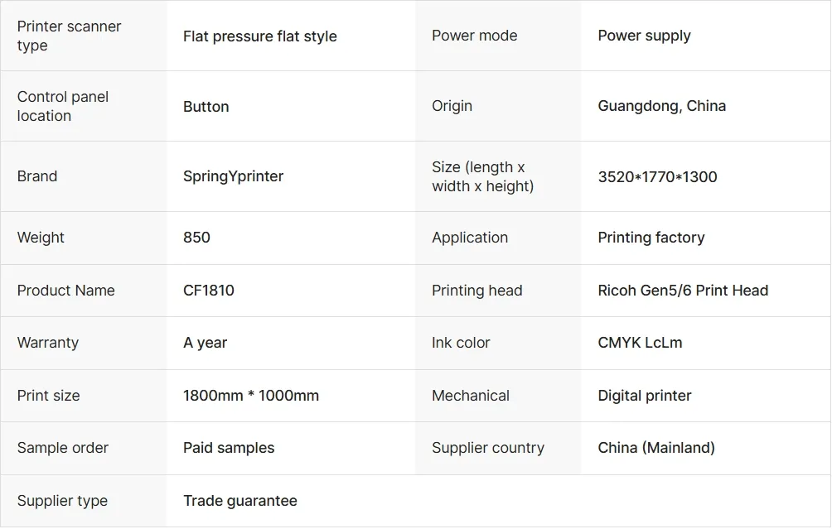Select the "CMYK LcLm" ink color value
Screen dimensions: 832x529
coord(640,343)
